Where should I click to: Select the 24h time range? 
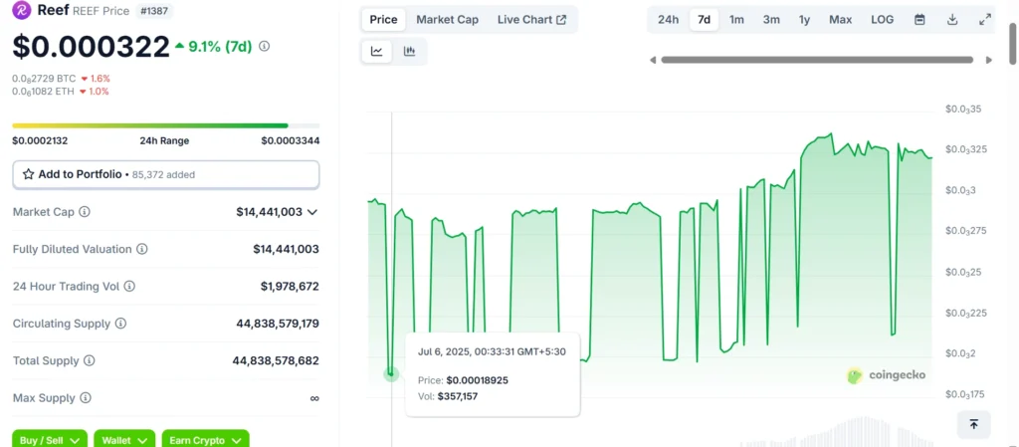coord(668,20)
